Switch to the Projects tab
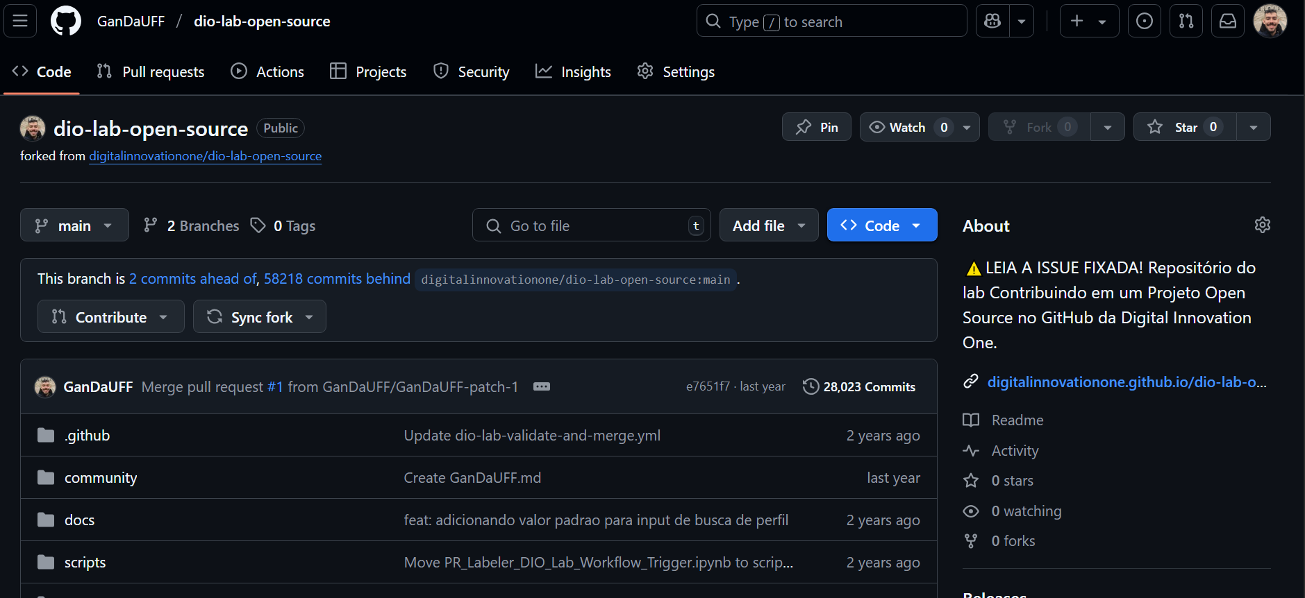Viewport: 1305px width, 598px height. click(368, 71)
